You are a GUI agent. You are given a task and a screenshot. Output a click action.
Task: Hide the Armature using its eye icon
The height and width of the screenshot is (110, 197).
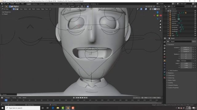[x=195, y=13]
